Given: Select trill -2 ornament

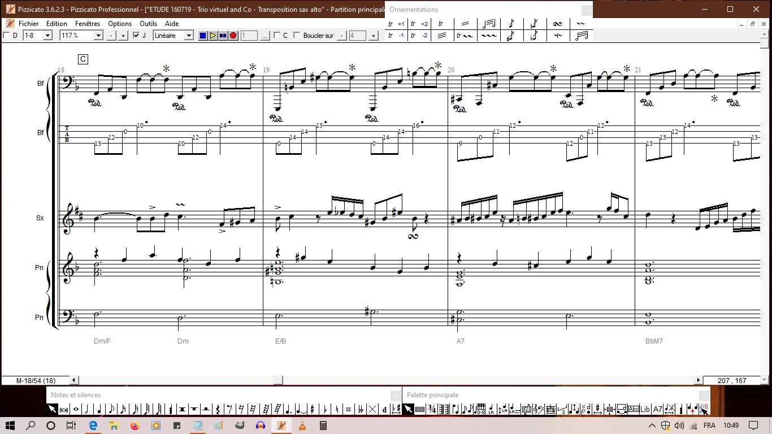Looking at the screenshot, I should pyautogui.click(x=419, y=36).
